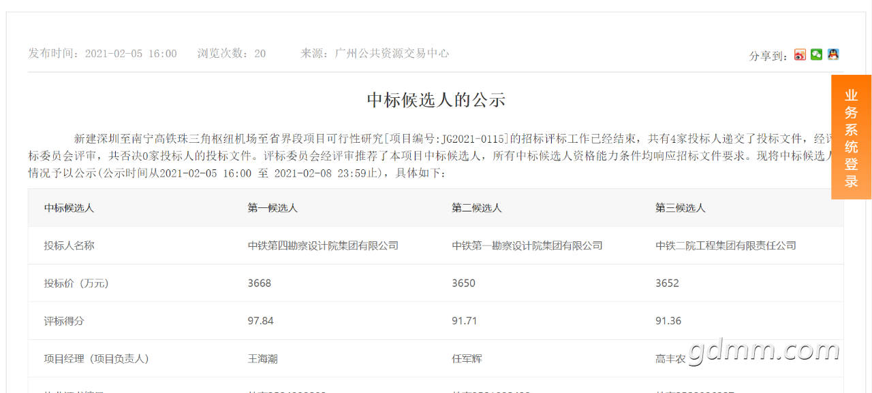
Task: Click the announcement paragraph beginning 新建深圳至南宁高铁
Action: click(435, 156)
